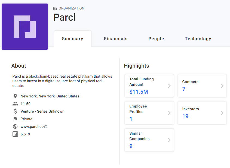
Task: Open the Contacts highlight card
Action: click(x=202, y=86)
